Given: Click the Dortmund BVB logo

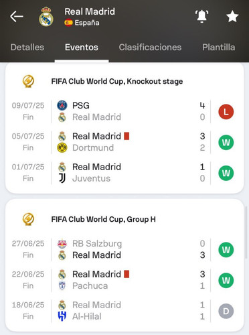Looking at the screenshot, I should pyautogui.click(x=62, y=147).
